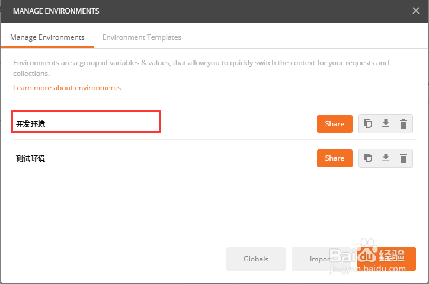Delete the 测试环境 environment

[x=404, y=158]
